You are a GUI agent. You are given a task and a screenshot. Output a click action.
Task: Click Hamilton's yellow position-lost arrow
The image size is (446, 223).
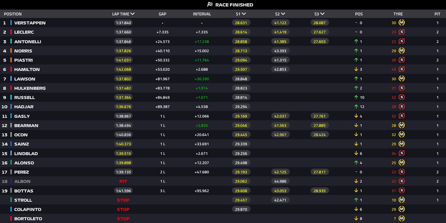pos(356,69)
